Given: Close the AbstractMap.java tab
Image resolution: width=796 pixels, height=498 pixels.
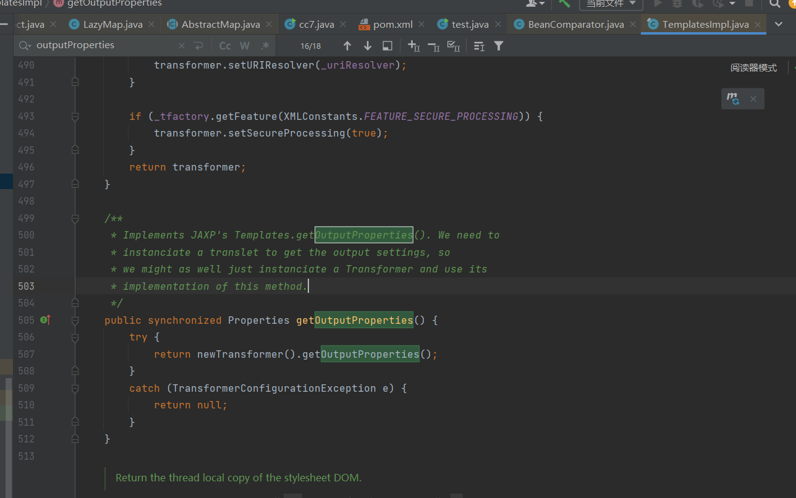Looking at the screenshot, I should tap(269, 25).
